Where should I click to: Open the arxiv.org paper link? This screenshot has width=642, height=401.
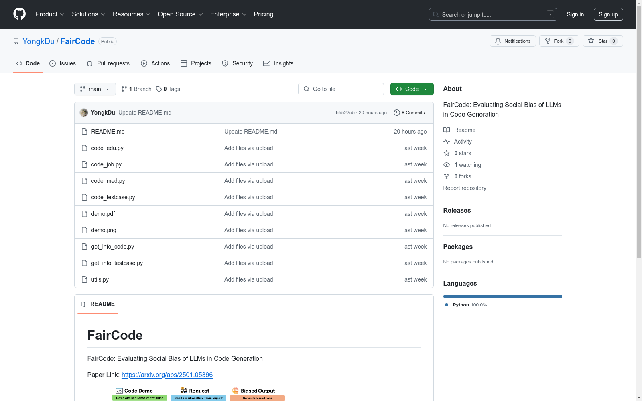pos(167,375)
